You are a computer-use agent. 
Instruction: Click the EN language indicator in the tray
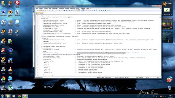[154, 96]
